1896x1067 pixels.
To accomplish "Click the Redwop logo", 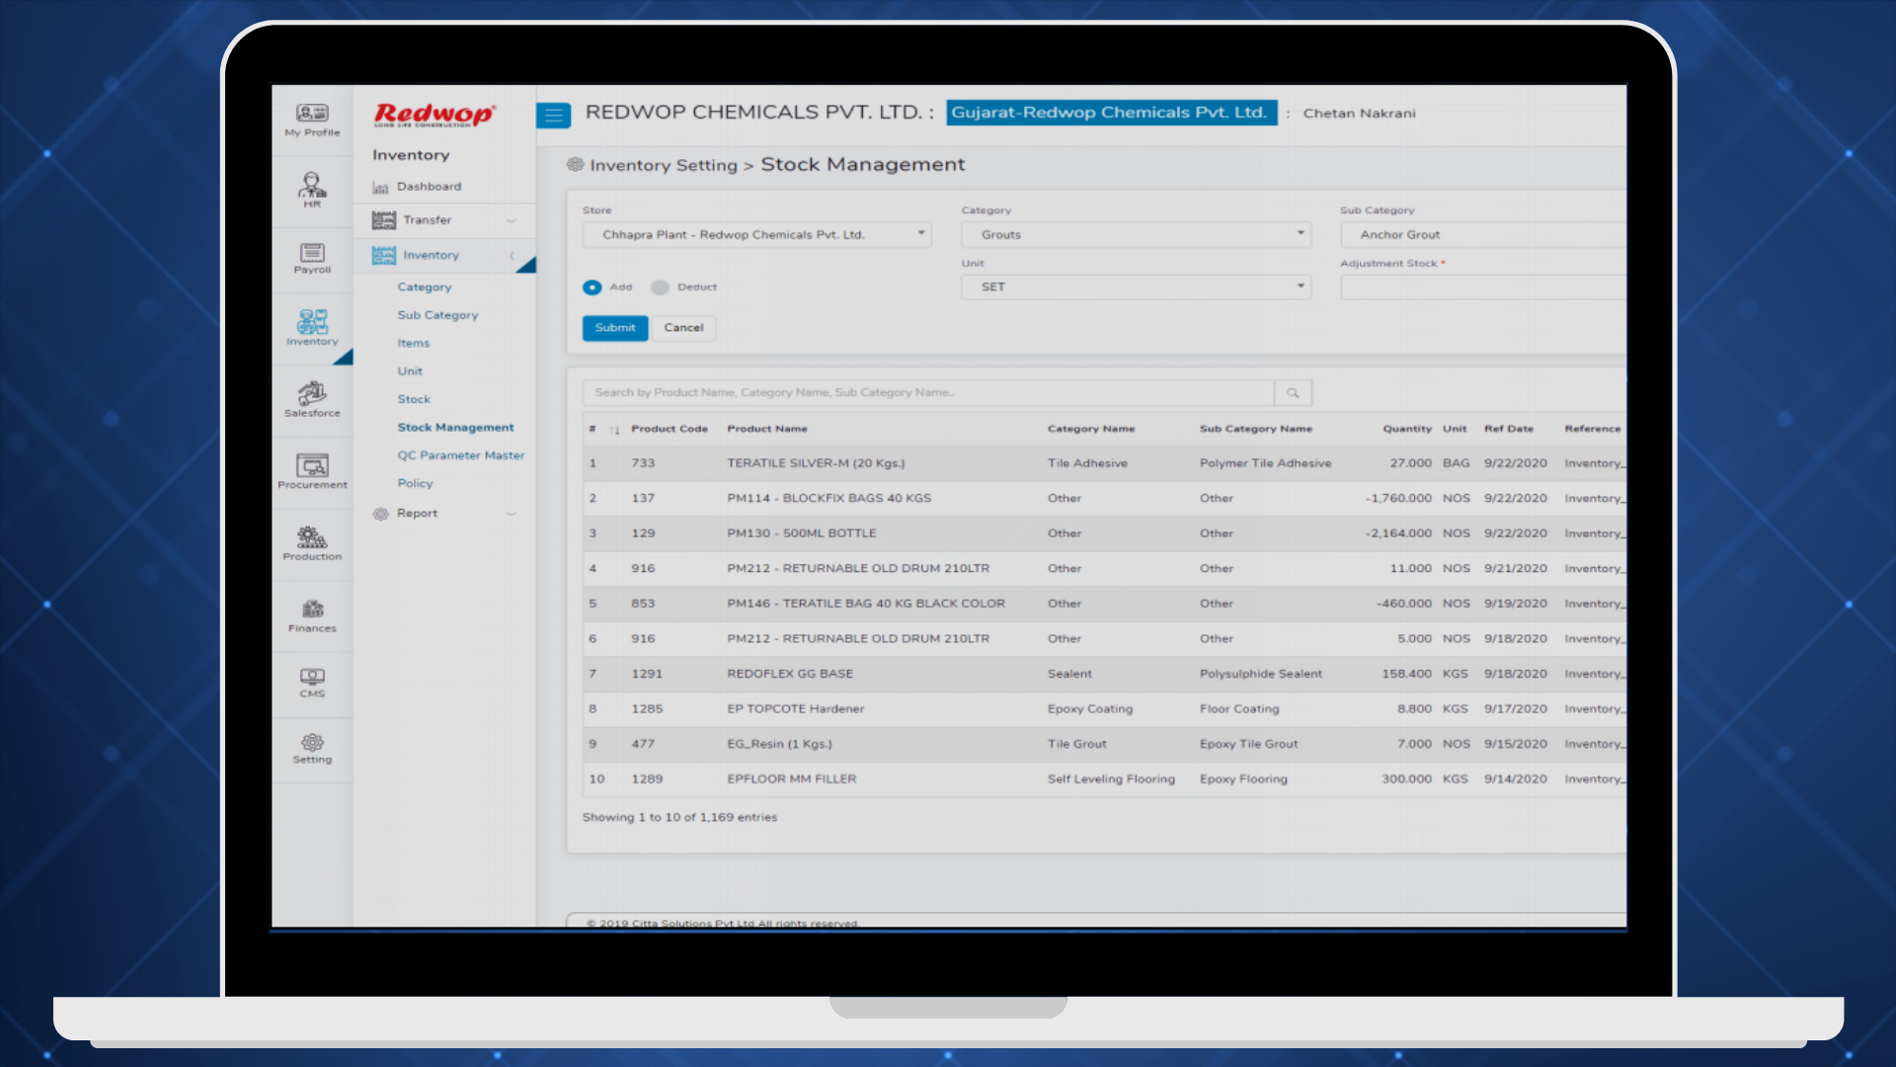I will [x=434, y=115].
